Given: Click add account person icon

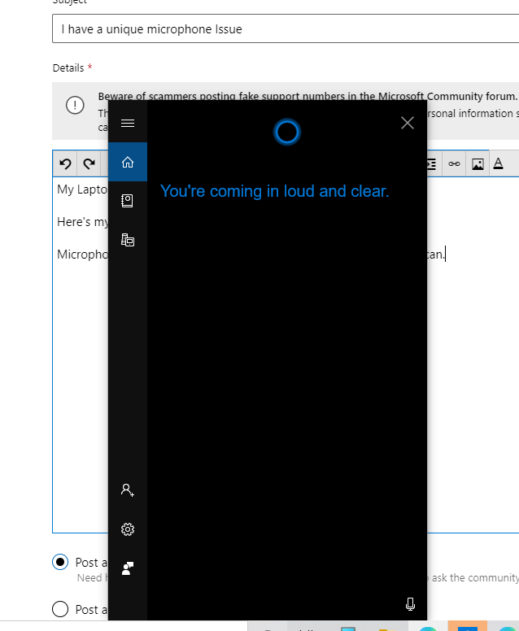Looking at the screenshot, I should tap(128, 490).
